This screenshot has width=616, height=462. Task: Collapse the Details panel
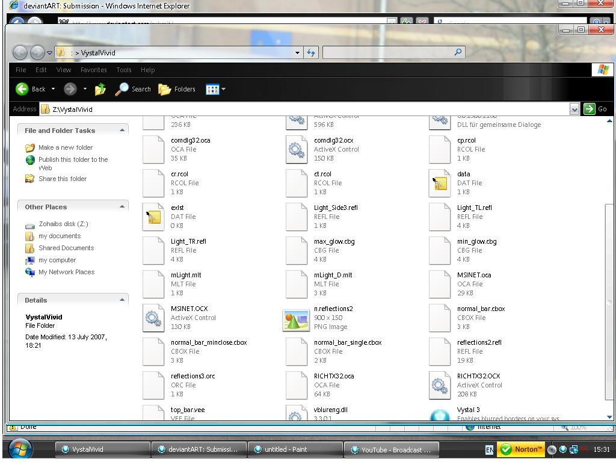(x=122, y=300)
